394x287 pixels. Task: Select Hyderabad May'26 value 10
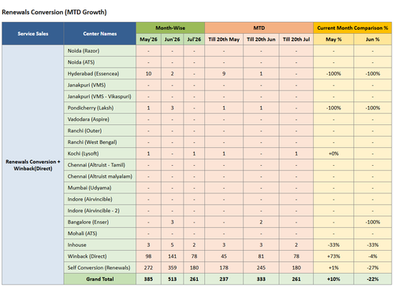[148, 74]
